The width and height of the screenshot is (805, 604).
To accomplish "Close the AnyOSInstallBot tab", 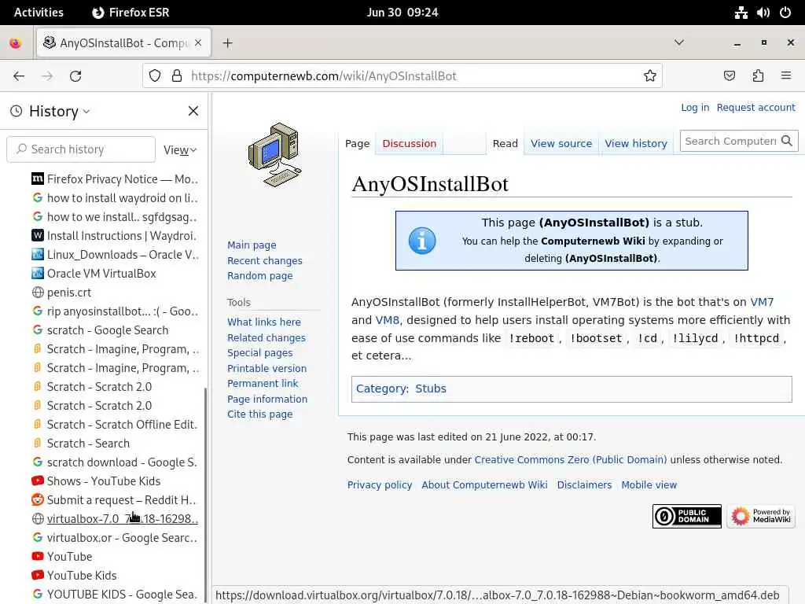I will tap(198, 42).
